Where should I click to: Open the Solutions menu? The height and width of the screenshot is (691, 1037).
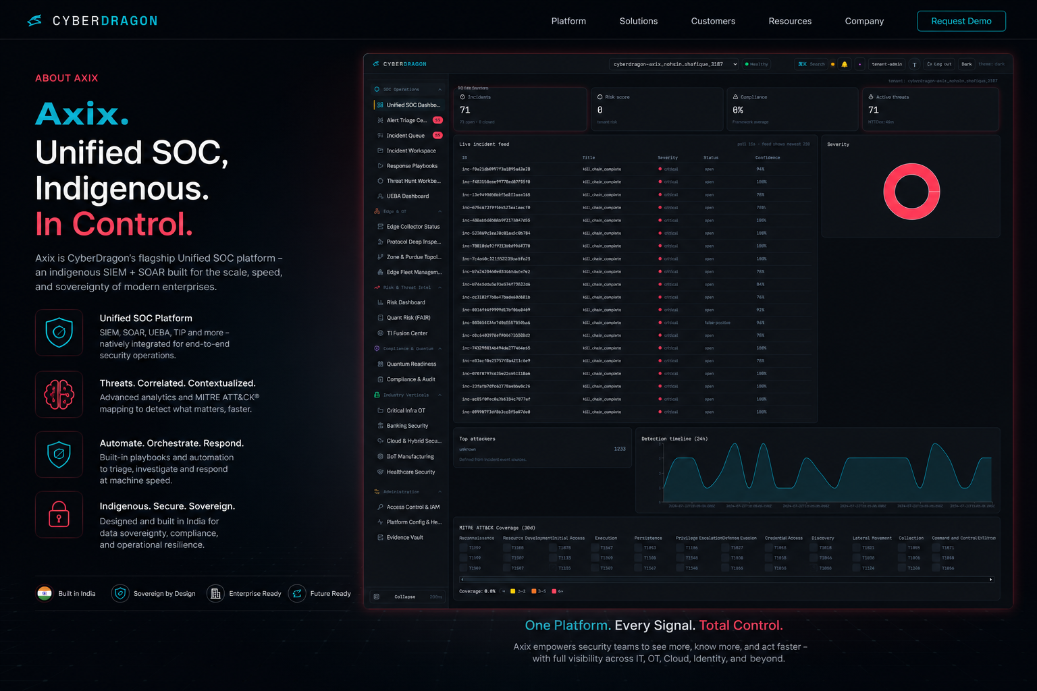click(x=639, y=21)
